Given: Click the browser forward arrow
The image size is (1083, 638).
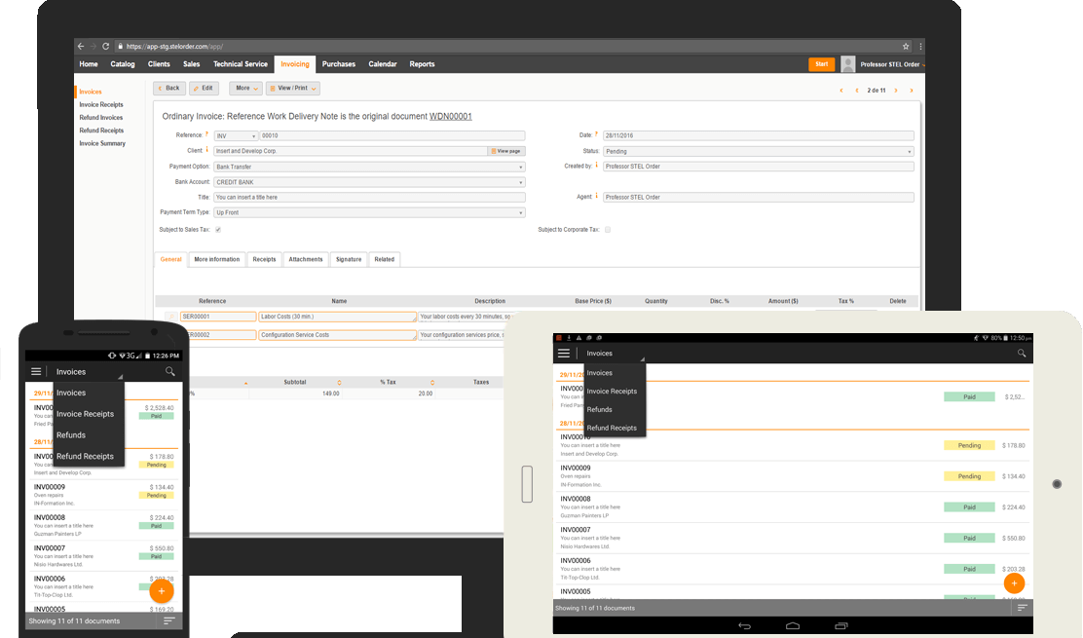Looking at the screenshot, I should coord(93,46).
